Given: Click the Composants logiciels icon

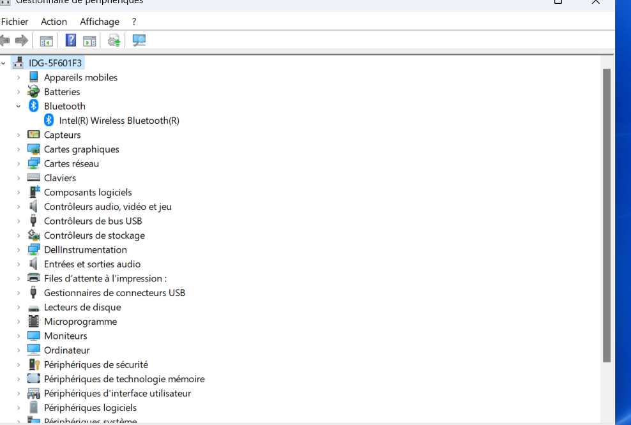Looking at the screenshot, I should tap(34, 192).
